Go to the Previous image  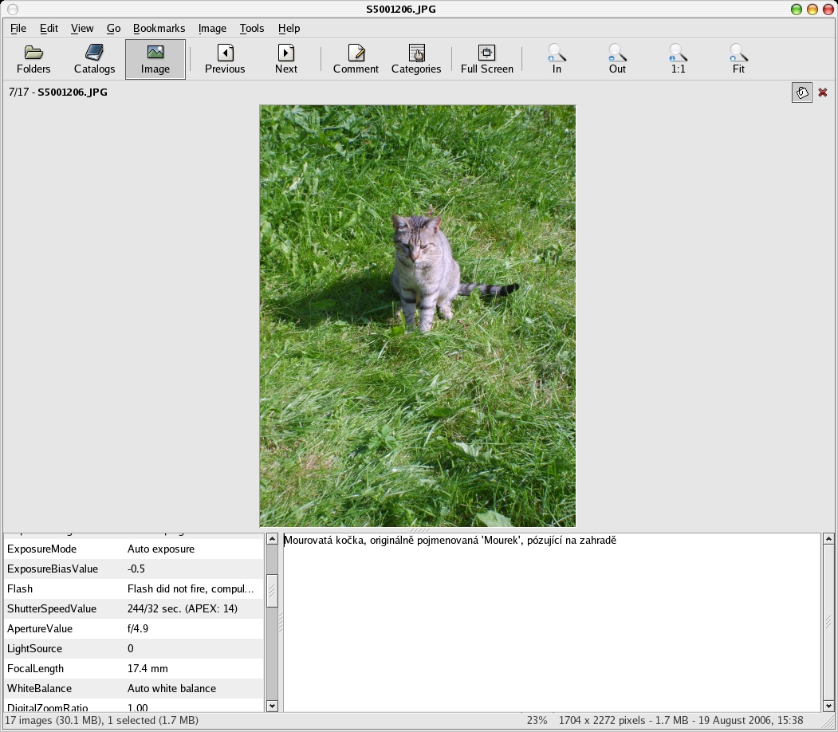pos(225,59)
